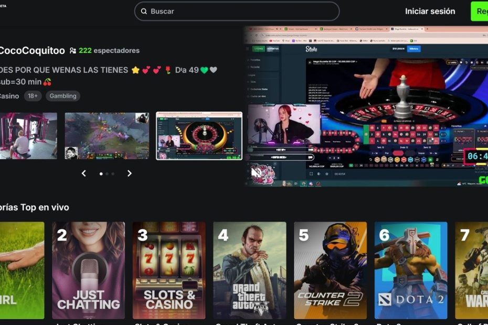
Task: Click the Buscar search field
Action: tap(237, 11)
